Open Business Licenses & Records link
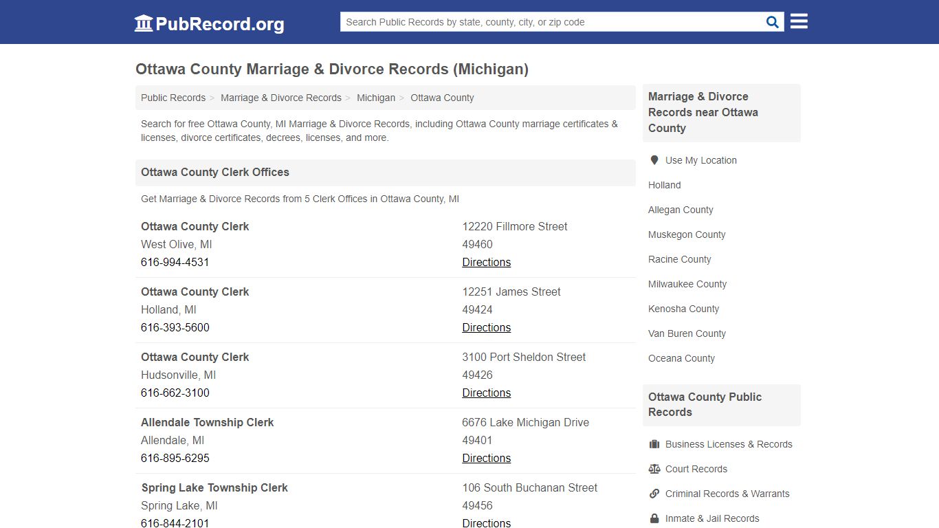Image resolution: width=939 pixels, height=528 pixels. pos(729,444)
